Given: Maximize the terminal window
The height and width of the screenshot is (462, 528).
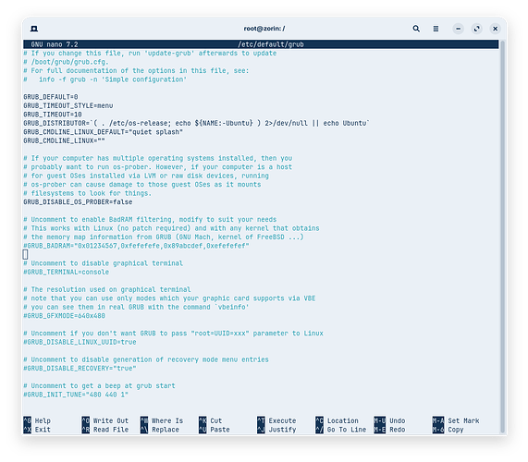Looking at the screenshot, I should [476, 29].
